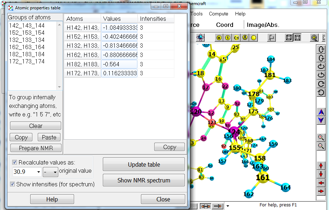The height and width of the screenshot is (210, 329).
Task: Open the minus operator dropdown
Action: 55,172
